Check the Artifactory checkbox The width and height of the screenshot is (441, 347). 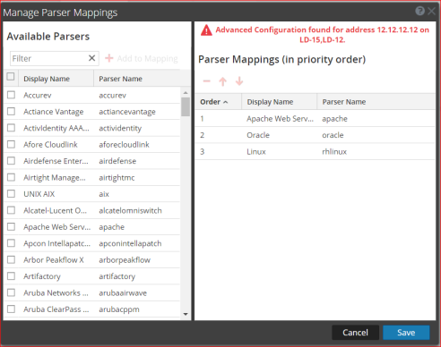(11, 276)
